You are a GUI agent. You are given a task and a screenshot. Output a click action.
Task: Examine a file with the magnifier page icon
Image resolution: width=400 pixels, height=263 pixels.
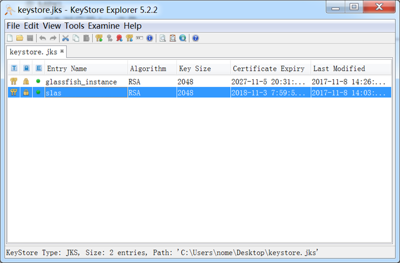163,38
